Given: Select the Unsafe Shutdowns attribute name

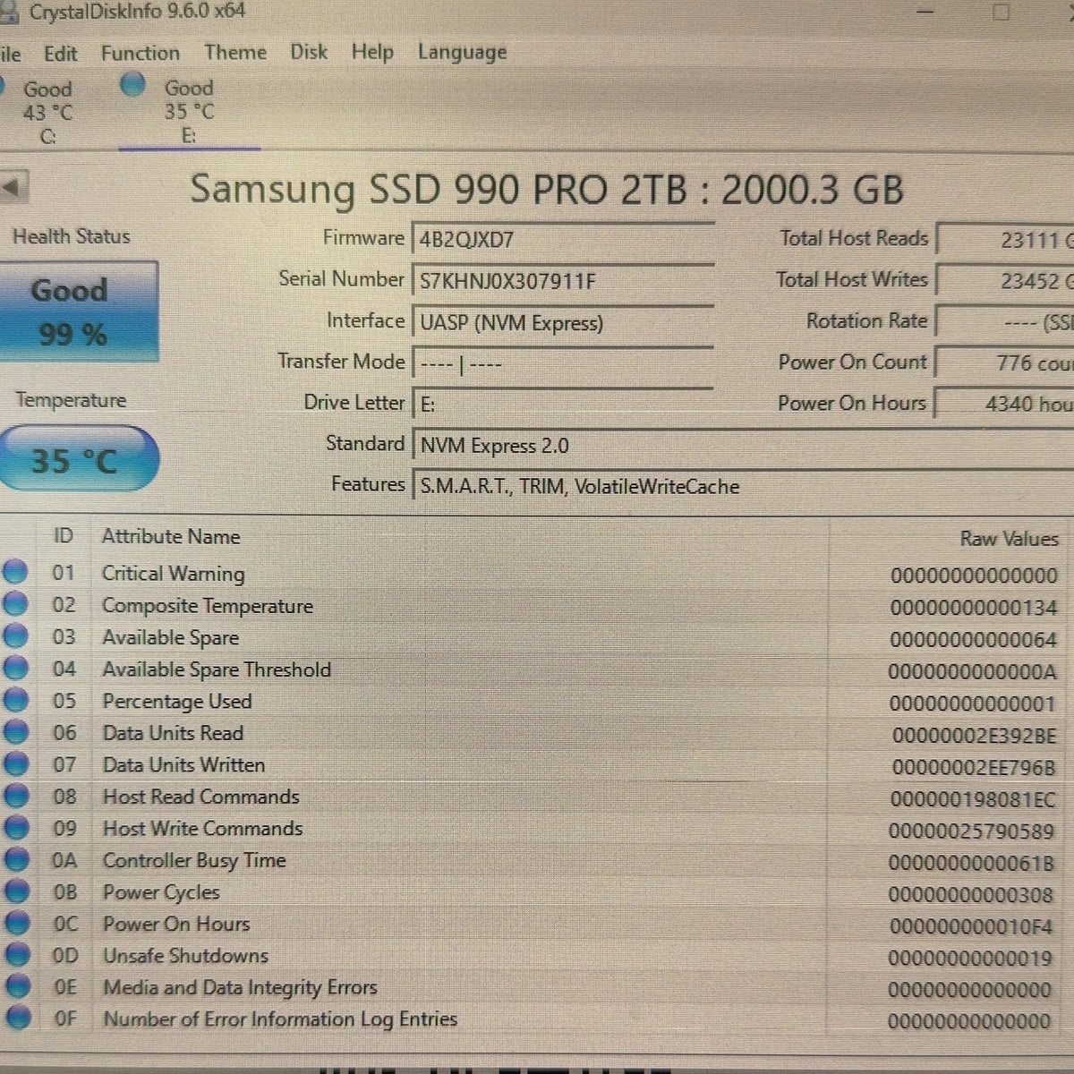Looking at the screenshot, I should (185, 956).
